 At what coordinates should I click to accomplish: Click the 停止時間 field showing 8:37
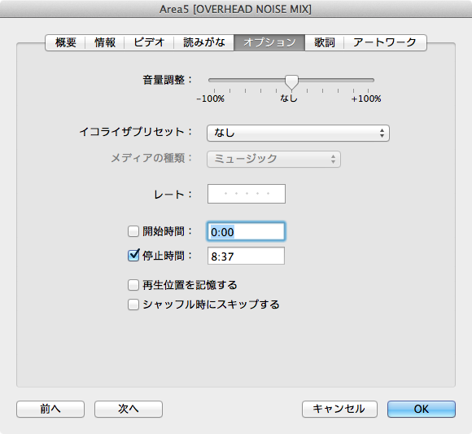[246, 256]
